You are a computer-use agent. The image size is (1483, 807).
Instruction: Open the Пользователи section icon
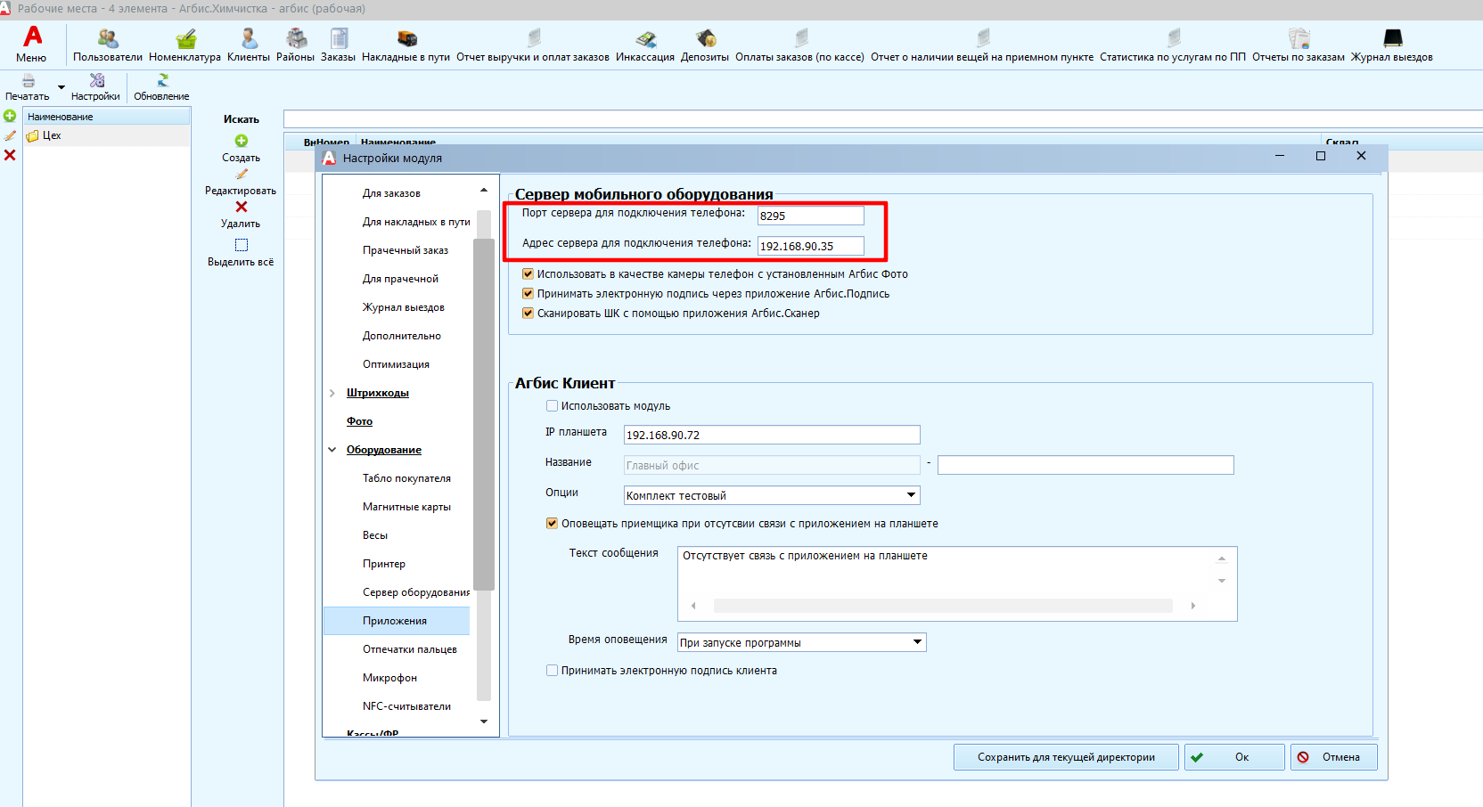pyautogui.click(x=108, y=38)
